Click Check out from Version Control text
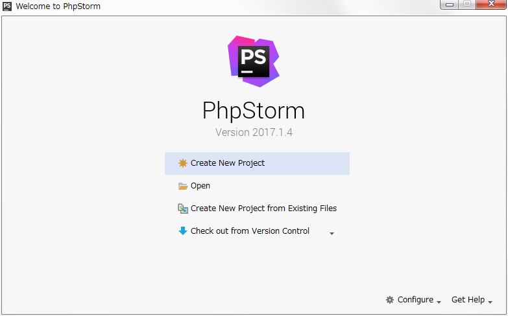508x316 pixels. click(x=250, y=231)
